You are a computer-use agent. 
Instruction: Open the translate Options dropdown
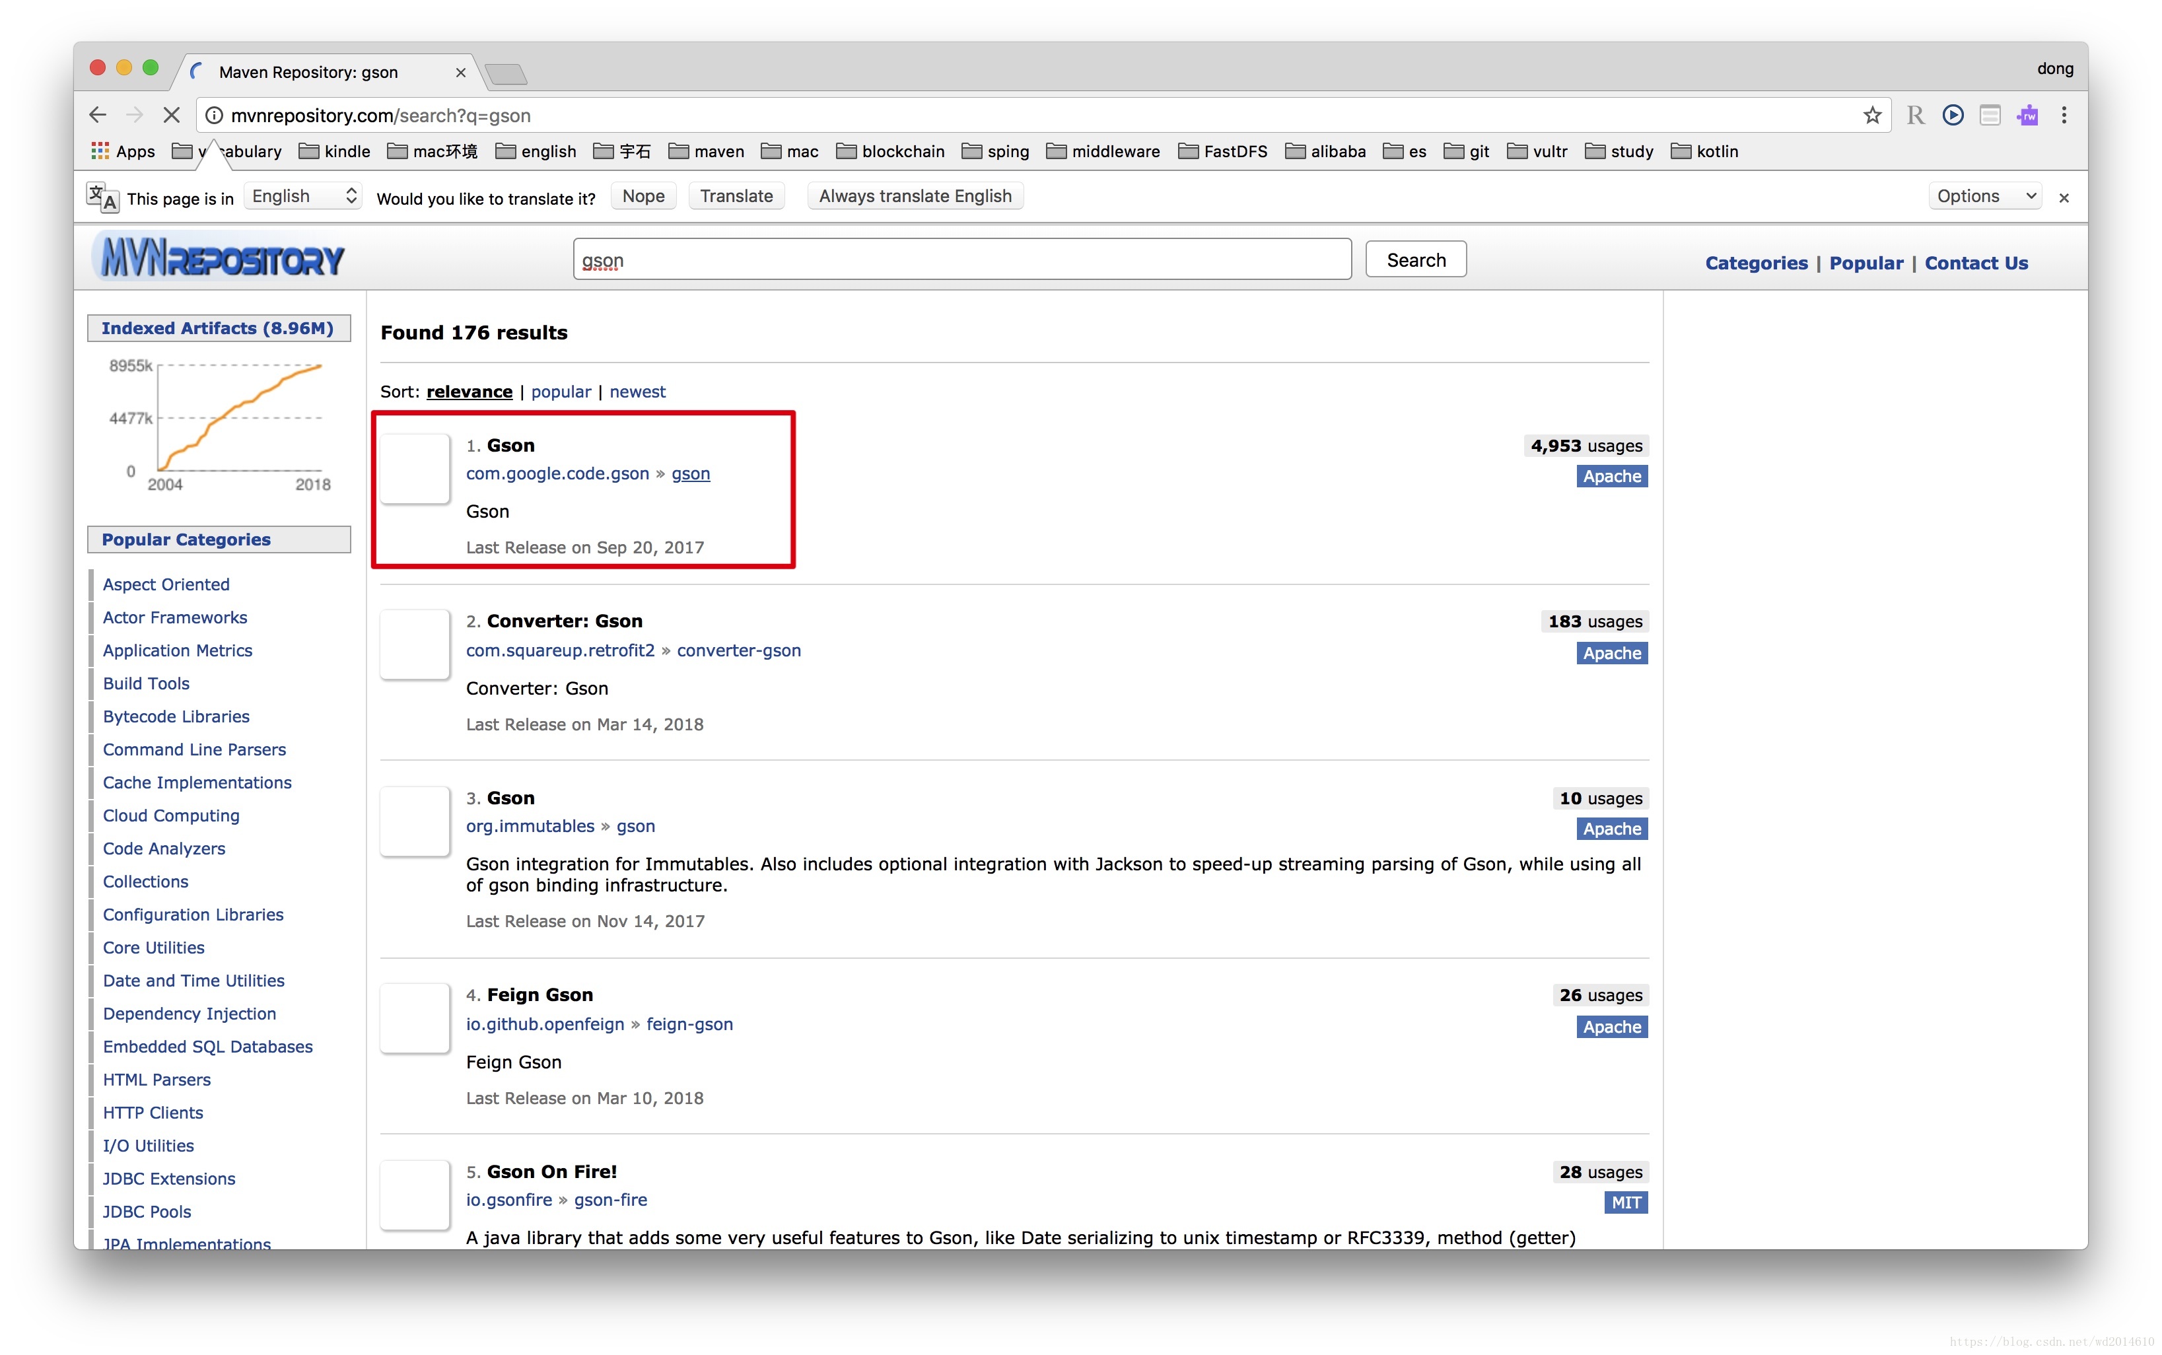tap(1984, 196)
